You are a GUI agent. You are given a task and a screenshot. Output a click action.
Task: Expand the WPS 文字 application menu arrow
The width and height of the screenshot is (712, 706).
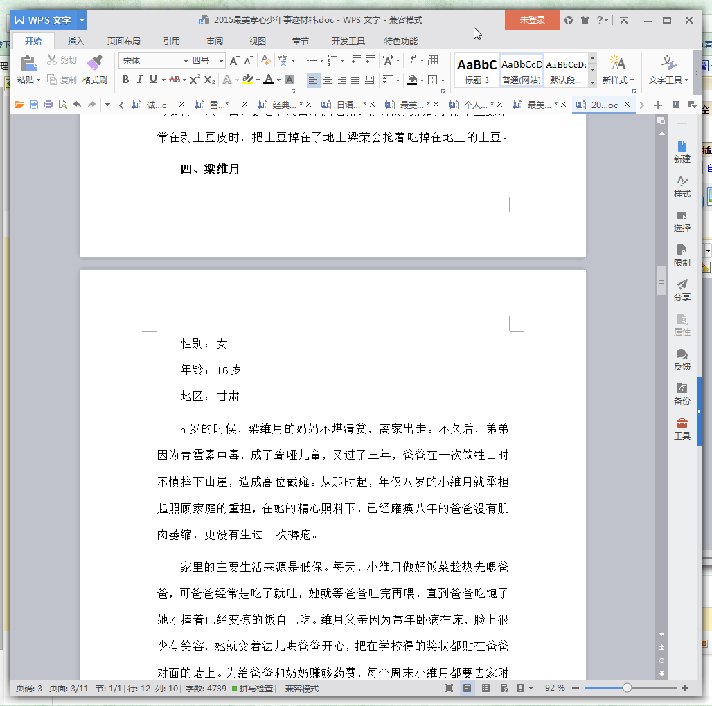click(x=82, y=20)
